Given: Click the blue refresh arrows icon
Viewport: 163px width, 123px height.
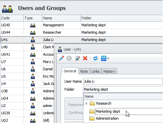Looking at the screenshot, I should [x=95, y=58].
